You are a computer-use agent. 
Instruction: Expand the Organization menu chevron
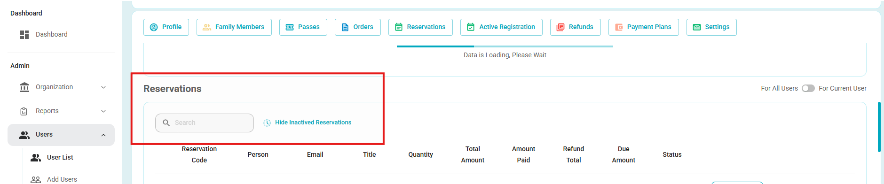[x=103, y=87]
